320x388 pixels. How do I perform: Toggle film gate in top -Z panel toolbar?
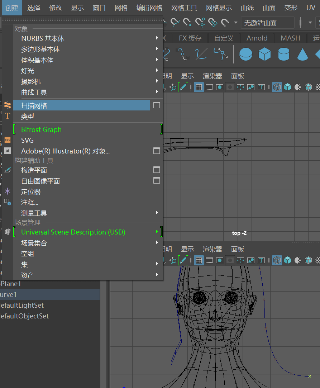(x=209, y=87)
